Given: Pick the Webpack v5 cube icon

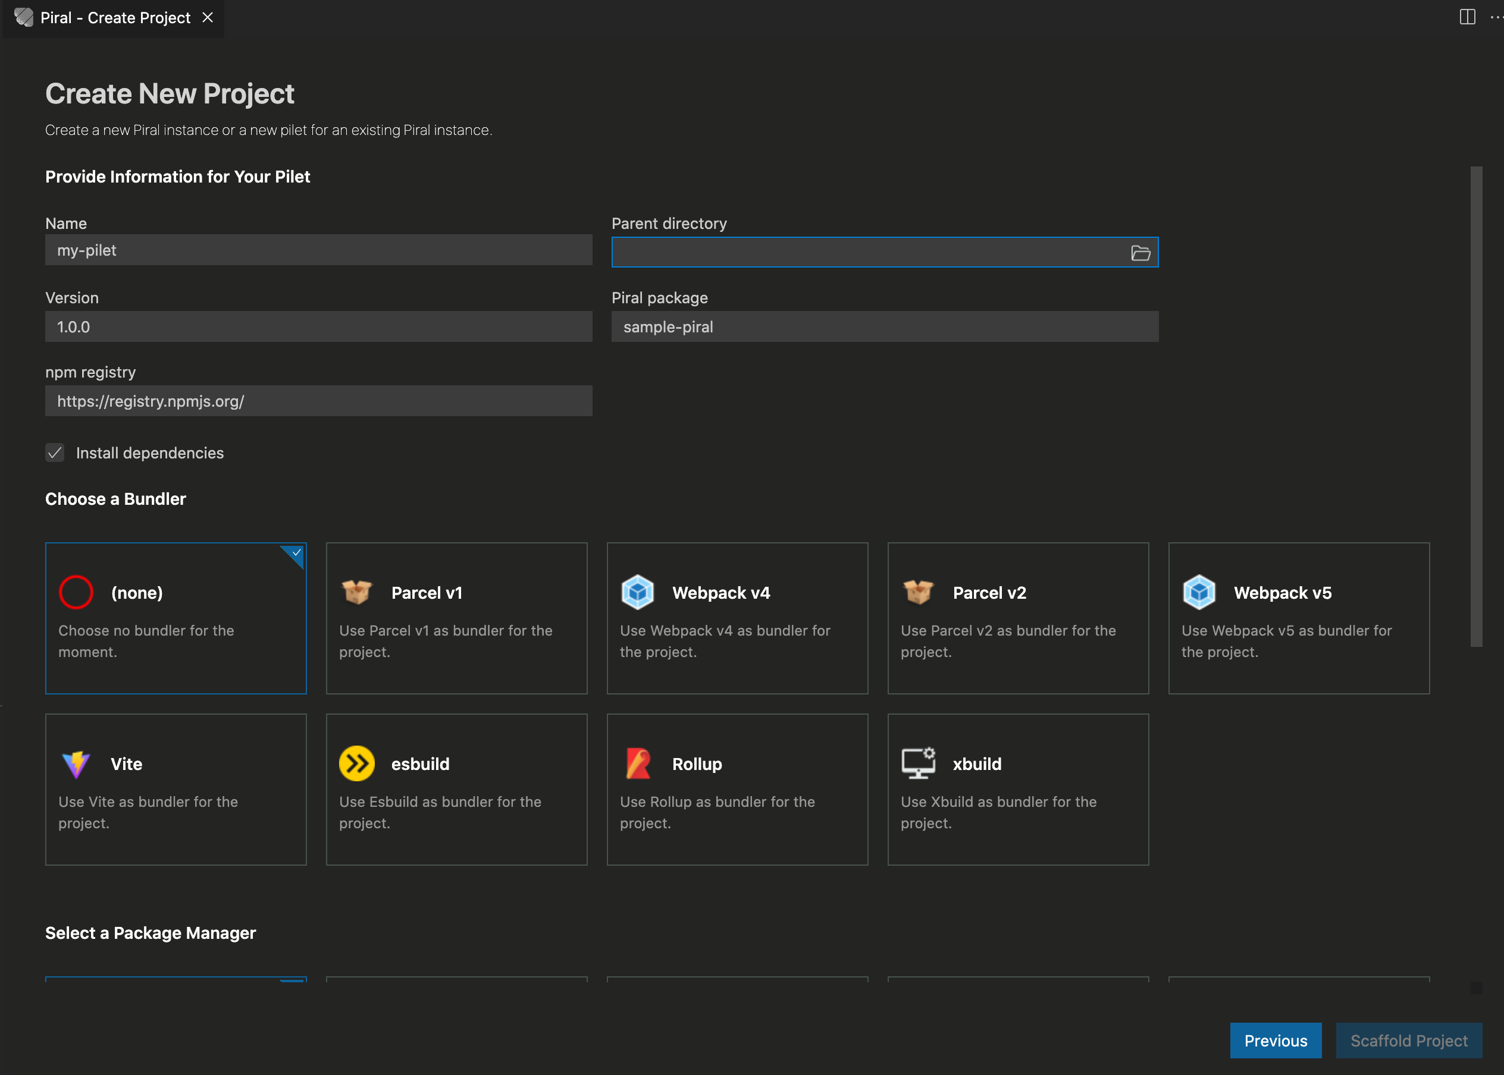Looking at the screenshot, I should pyautogui.click(x=1199, y=592).
